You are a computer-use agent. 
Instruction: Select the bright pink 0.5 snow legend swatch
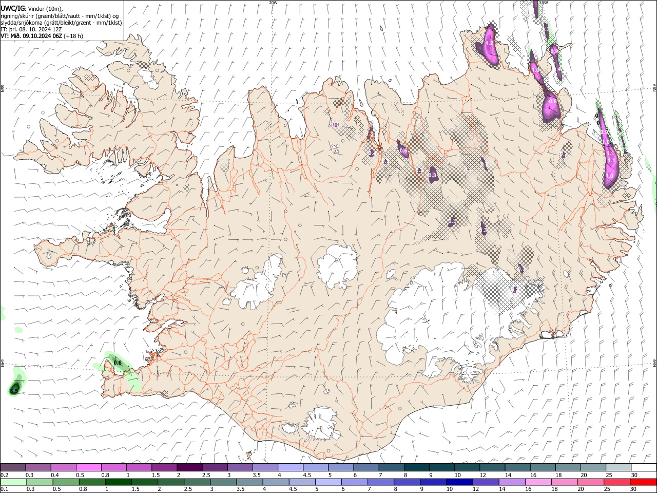click(89, 467)
